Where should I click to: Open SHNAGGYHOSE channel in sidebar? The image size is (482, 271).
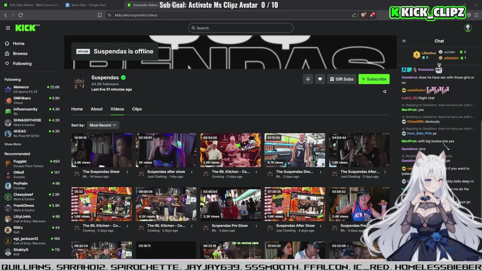click(32, 122)
